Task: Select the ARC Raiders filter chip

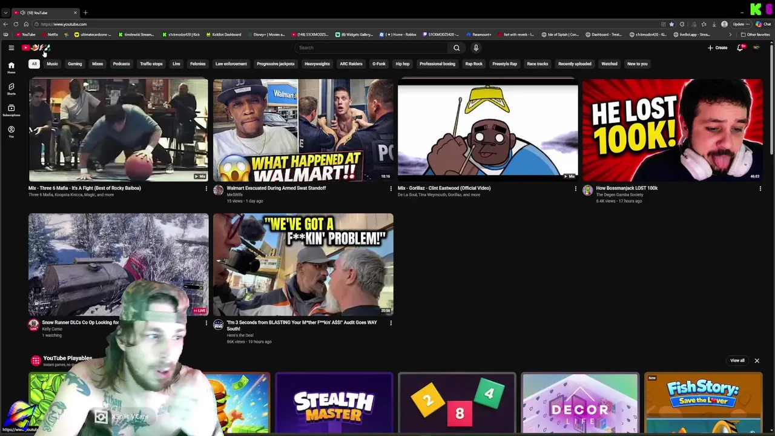Action: 351,64
